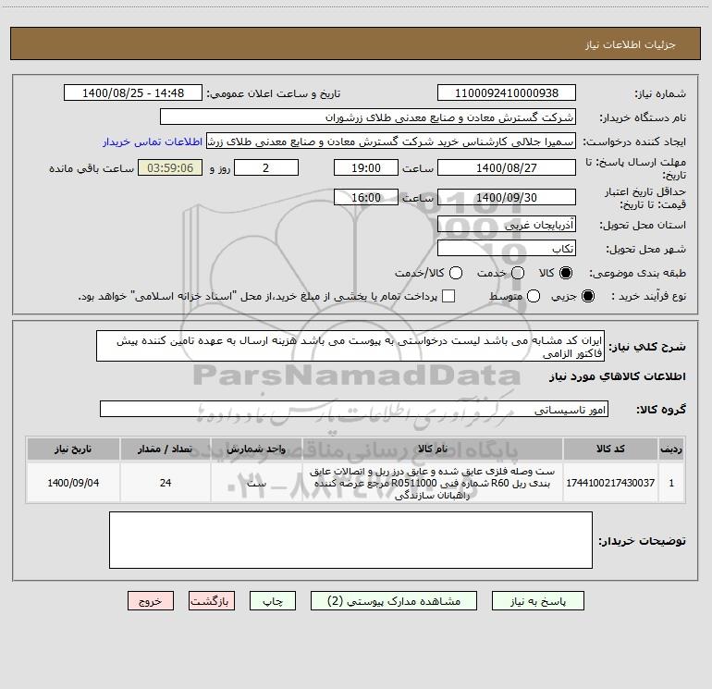Select the خدمت radio button
712x689 pixels.
point(518,273)
